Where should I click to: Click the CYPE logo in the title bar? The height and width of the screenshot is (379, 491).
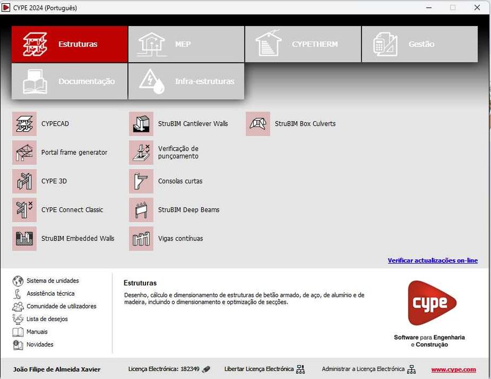tap(5, 8)
